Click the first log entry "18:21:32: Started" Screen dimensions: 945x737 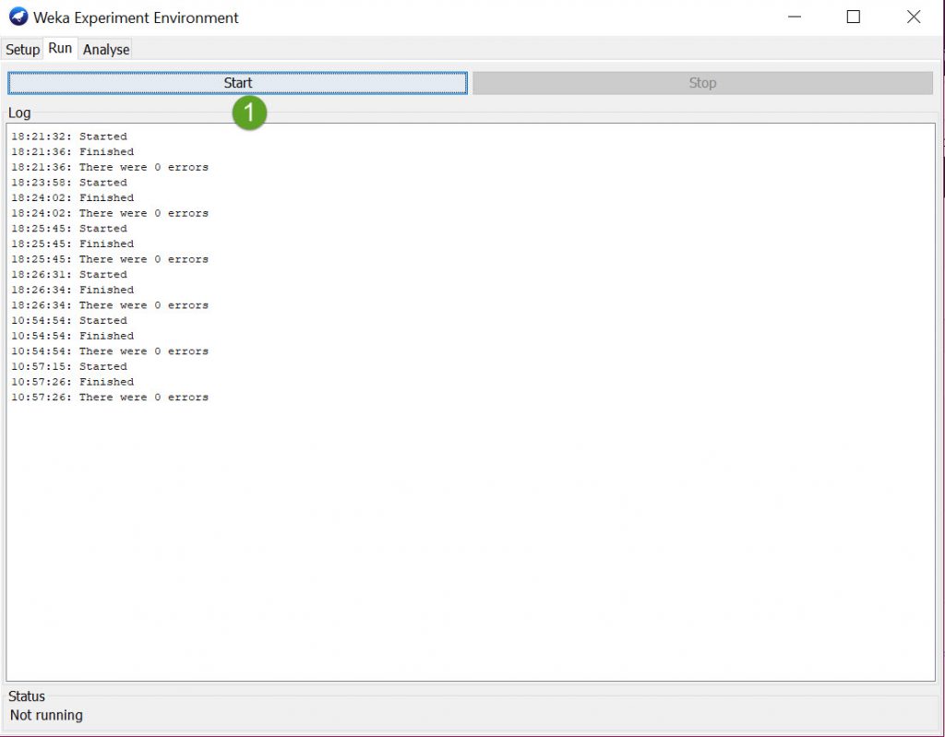pos(69,137)
